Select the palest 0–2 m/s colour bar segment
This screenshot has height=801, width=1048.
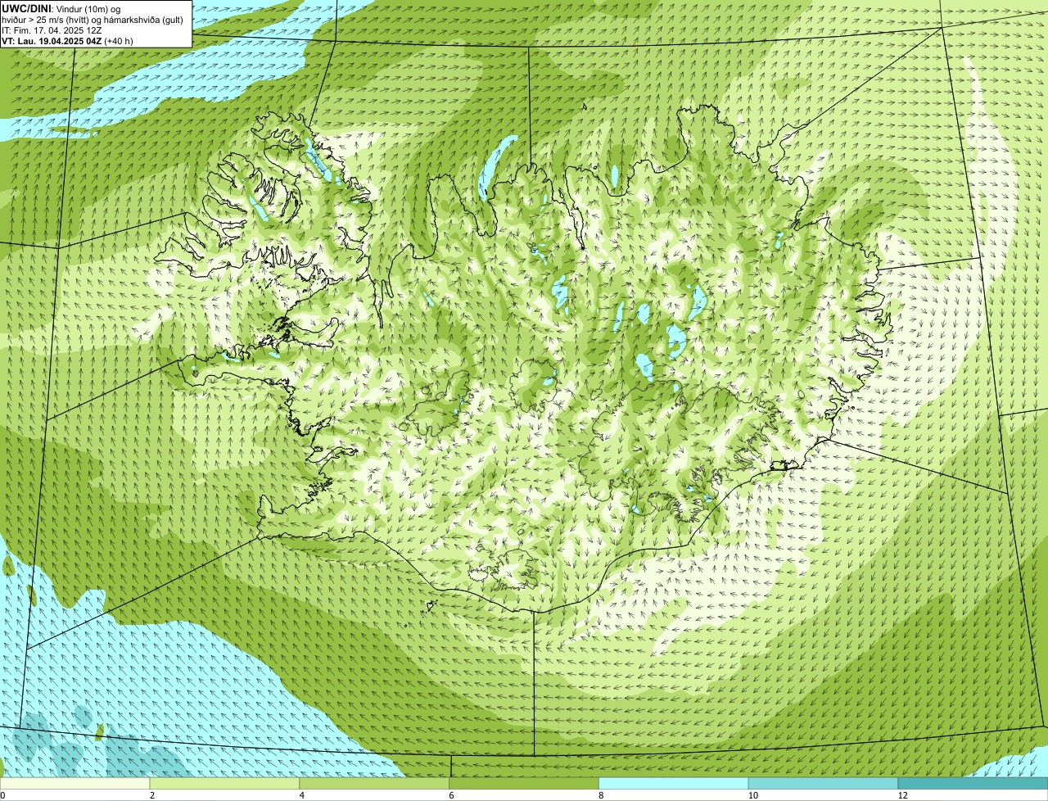[75, 784]
